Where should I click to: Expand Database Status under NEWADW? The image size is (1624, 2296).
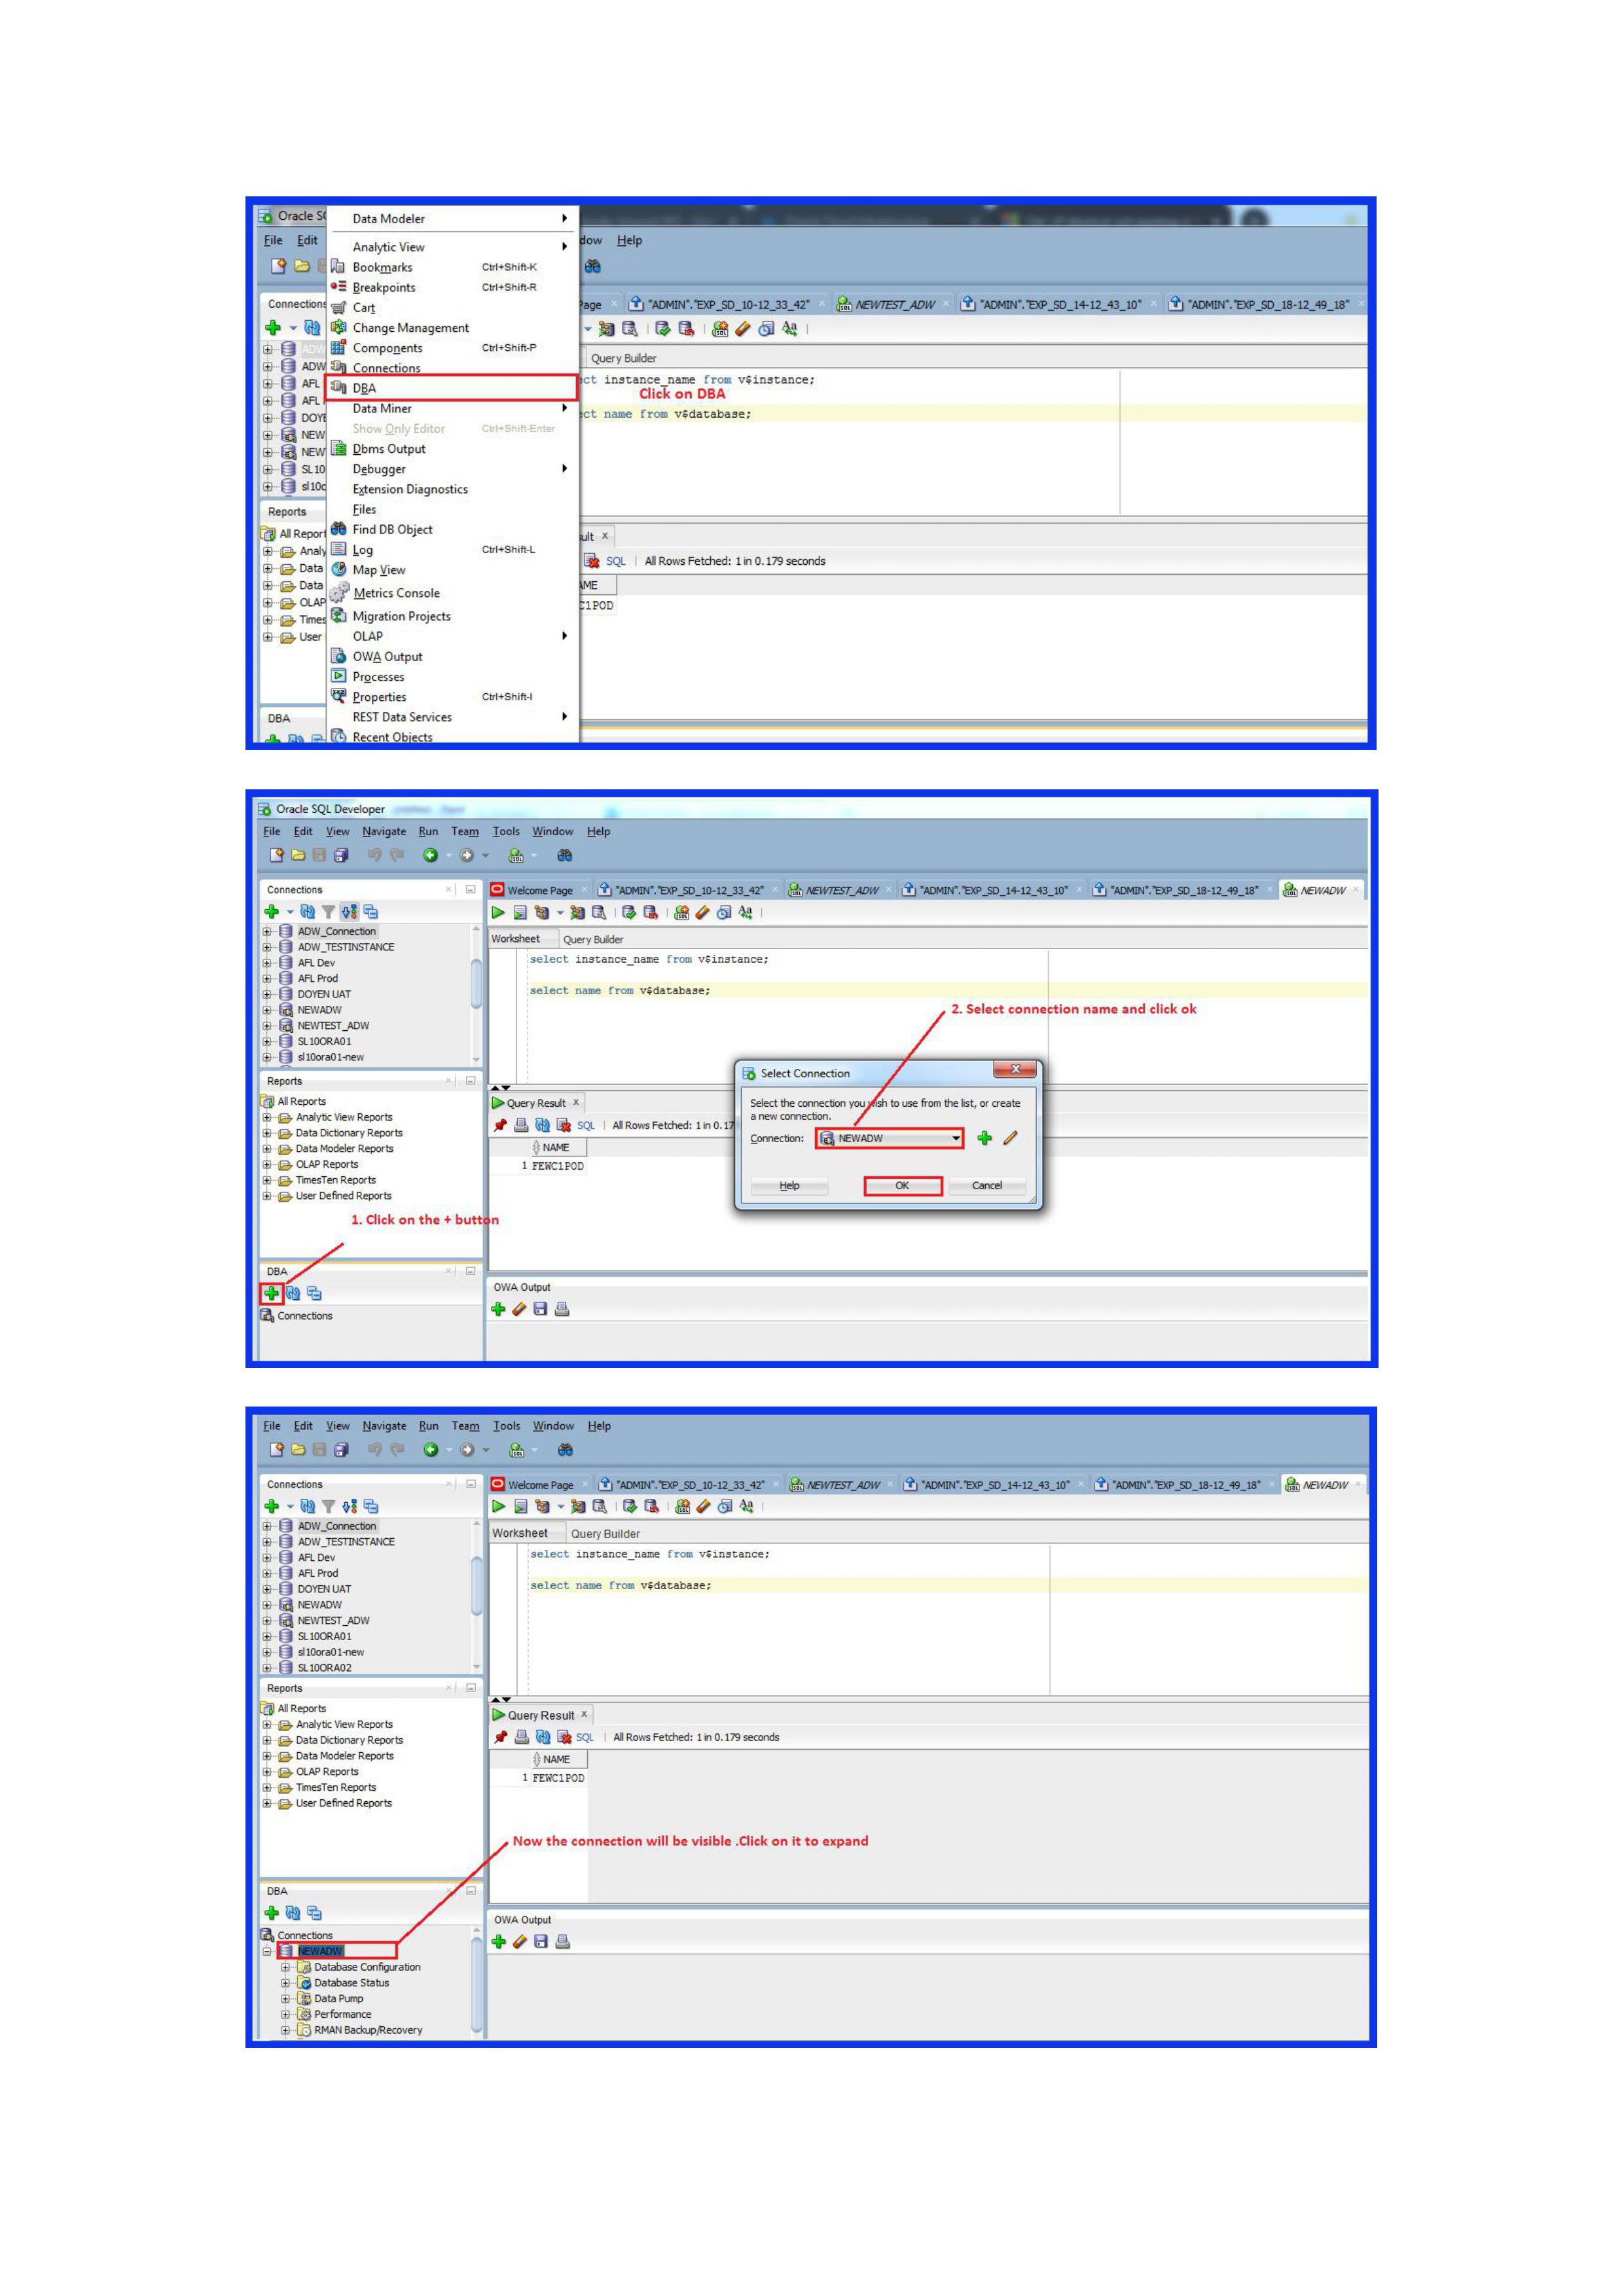coord(285,1983)
